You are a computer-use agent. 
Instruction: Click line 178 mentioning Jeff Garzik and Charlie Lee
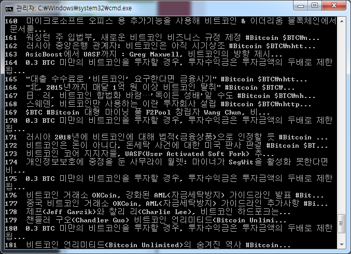(148, 211)
